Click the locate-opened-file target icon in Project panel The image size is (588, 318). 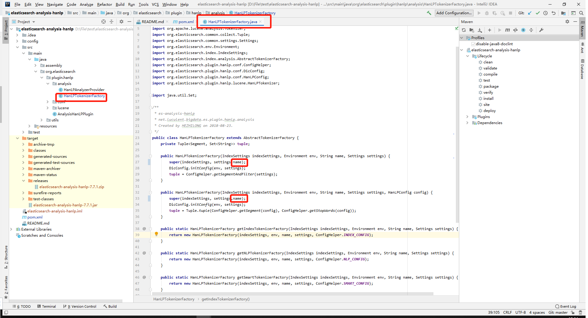[104, 22]
